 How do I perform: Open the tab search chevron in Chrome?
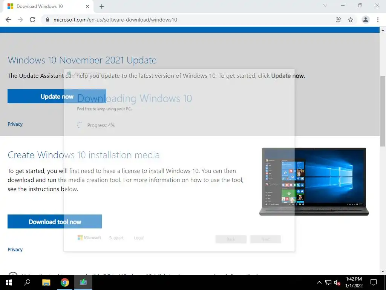point(325,5)
